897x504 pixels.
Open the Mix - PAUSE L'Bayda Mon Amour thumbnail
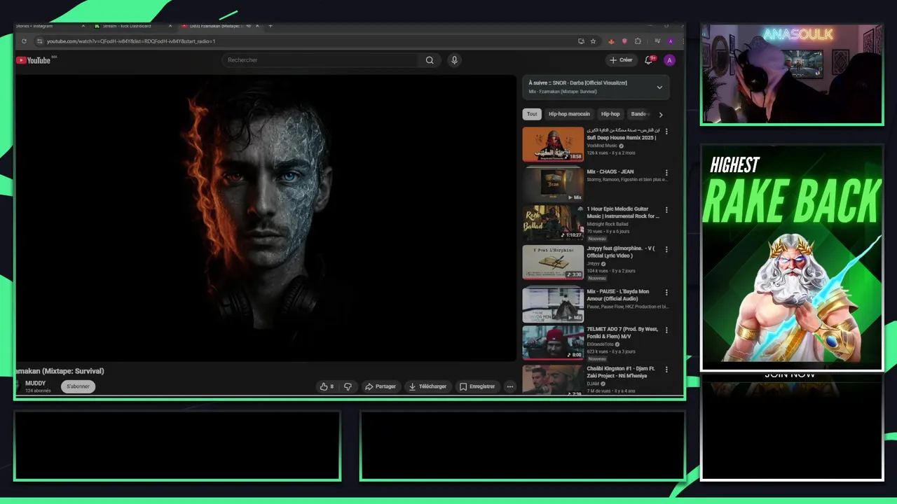(553, 304)
